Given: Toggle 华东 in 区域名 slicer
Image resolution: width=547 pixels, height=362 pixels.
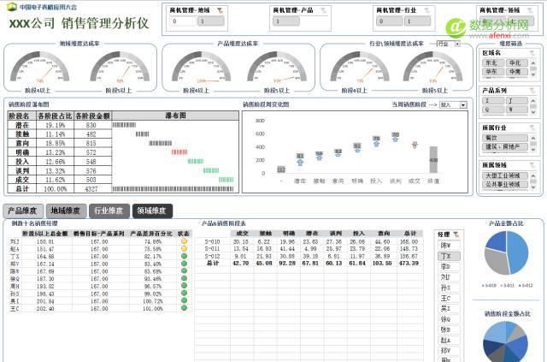Looking at the screenshot, I should tap(493, 72).
